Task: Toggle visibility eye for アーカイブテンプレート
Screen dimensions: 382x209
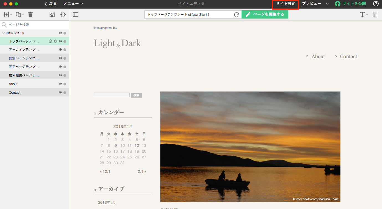Action: click(x=60, y=50)
